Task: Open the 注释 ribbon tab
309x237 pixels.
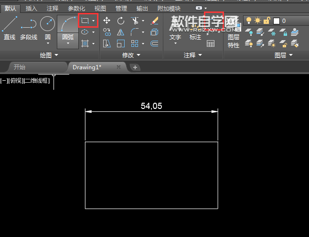Action: click(53, 9)
